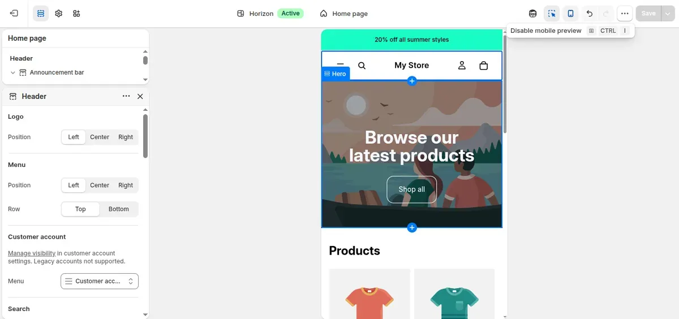Open the Customer account menu dropdown

(x=100, y=281)
